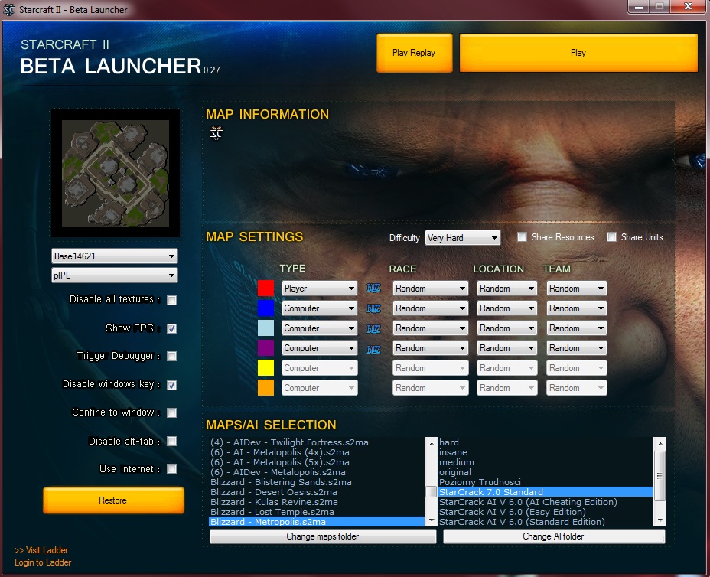Click the BLIZ icon beside the blue computer row
This screenshot has width=710, height=577.
373,308
